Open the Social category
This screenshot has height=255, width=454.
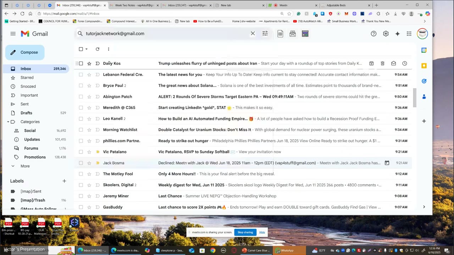(x=30, y=131)
